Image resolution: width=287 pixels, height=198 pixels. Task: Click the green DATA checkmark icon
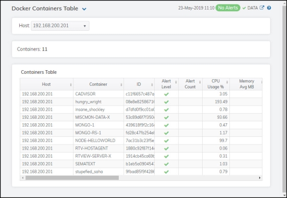tap(244, 8)
